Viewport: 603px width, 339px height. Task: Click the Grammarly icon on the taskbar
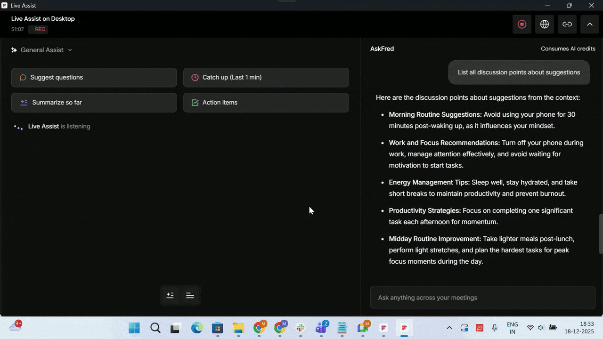click(x=363, y=327)
